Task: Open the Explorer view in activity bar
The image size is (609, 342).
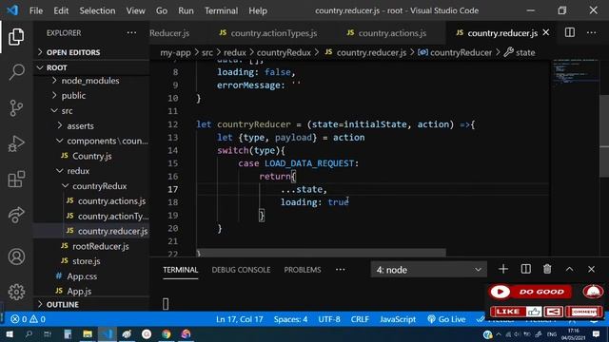Action: [x=16, y=36]
